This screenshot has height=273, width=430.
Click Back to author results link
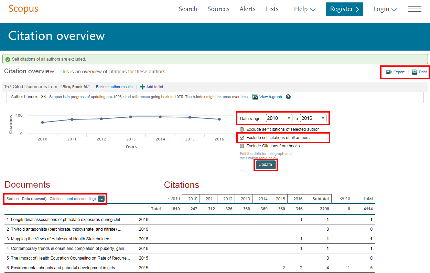[x=114, y=87]
